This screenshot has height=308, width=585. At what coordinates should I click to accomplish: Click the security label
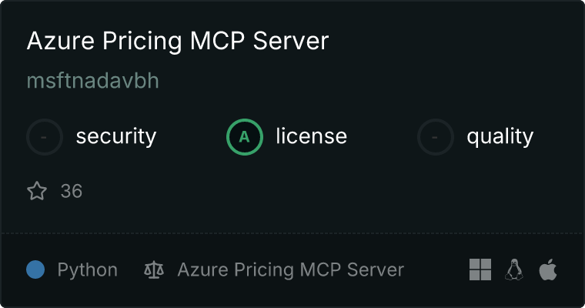(116, 136)
